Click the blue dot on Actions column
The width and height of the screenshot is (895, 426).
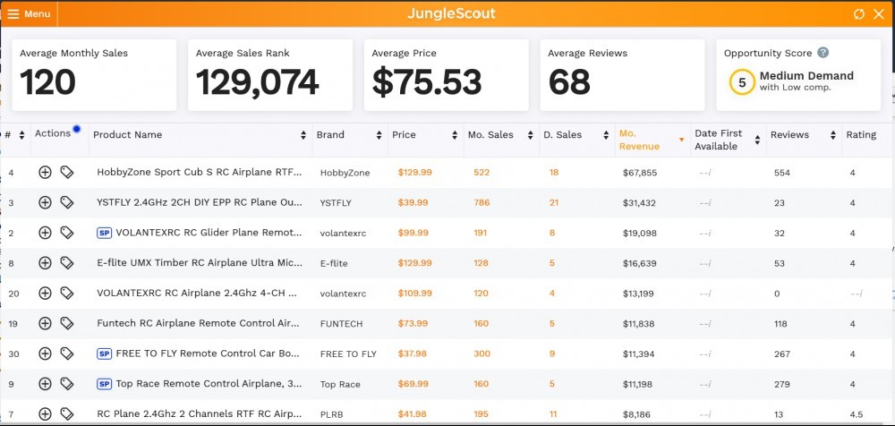pyautogui.click(x=76, y=129)
